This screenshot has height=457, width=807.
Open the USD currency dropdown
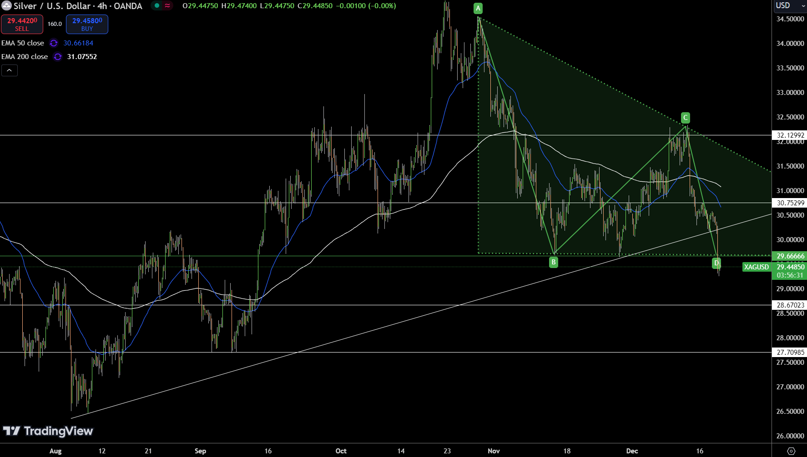point(790,5)
